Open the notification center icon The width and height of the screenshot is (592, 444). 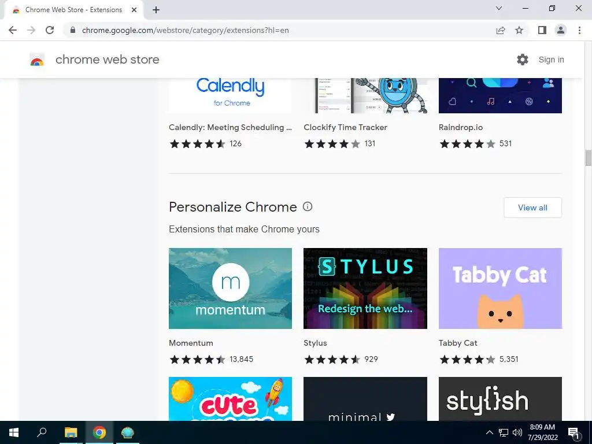573,432
